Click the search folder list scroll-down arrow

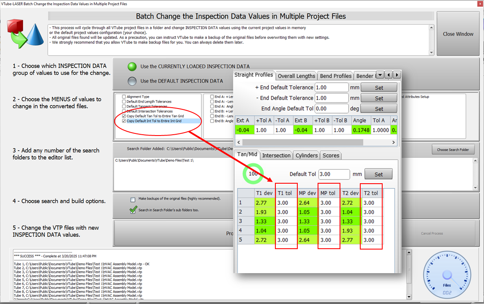tap(475, 187)
